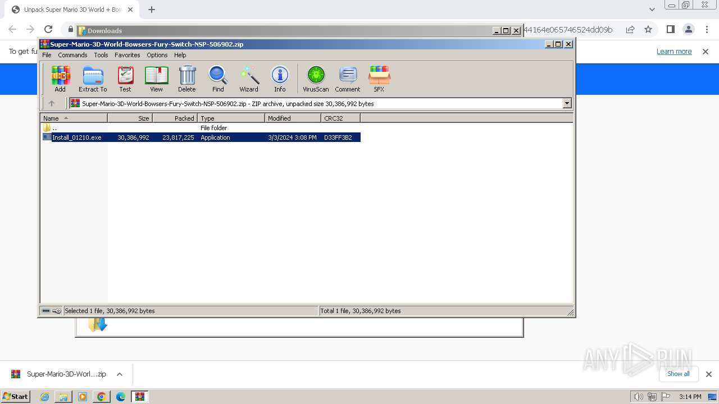Open the Commands menu
The width and height of the screenshot is (719, 404).
[72, 55]
